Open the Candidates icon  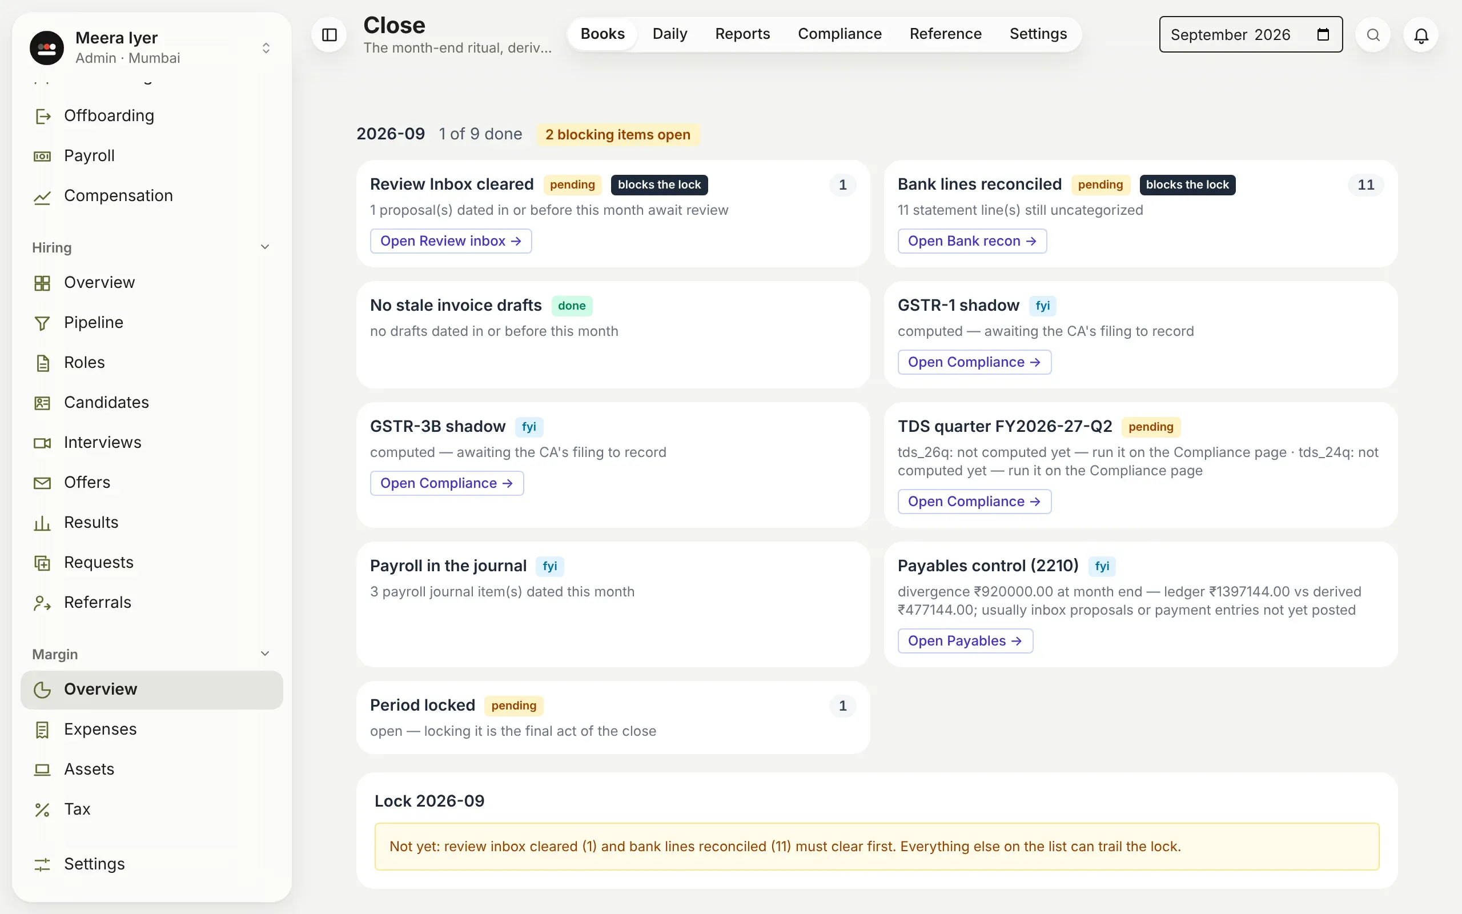coord(42,403)
